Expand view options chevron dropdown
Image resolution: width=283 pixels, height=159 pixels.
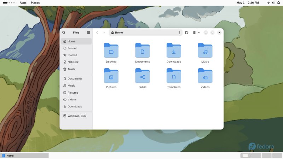pos(199,33)
